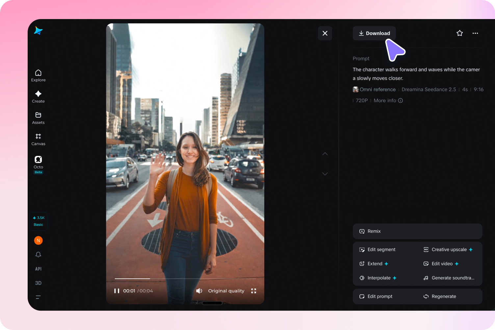The image size is (495, 330).
Task: Enter fullscreen video mode
Action: 253,291
